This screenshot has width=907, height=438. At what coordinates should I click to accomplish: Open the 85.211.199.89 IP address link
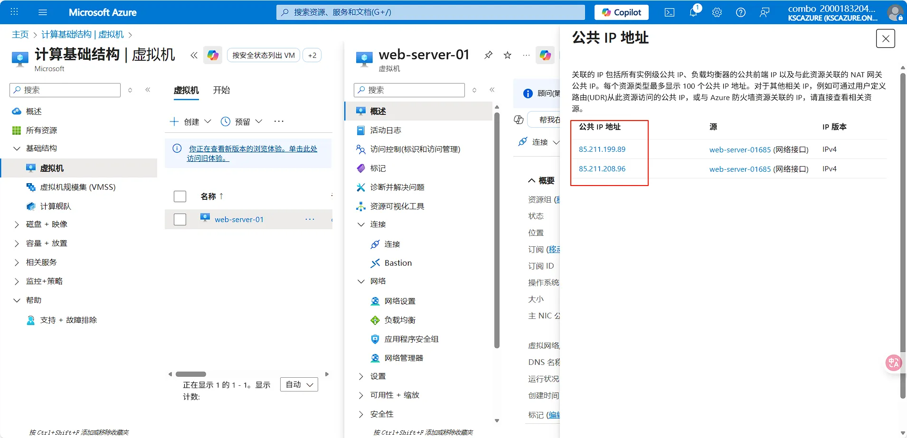602,149
